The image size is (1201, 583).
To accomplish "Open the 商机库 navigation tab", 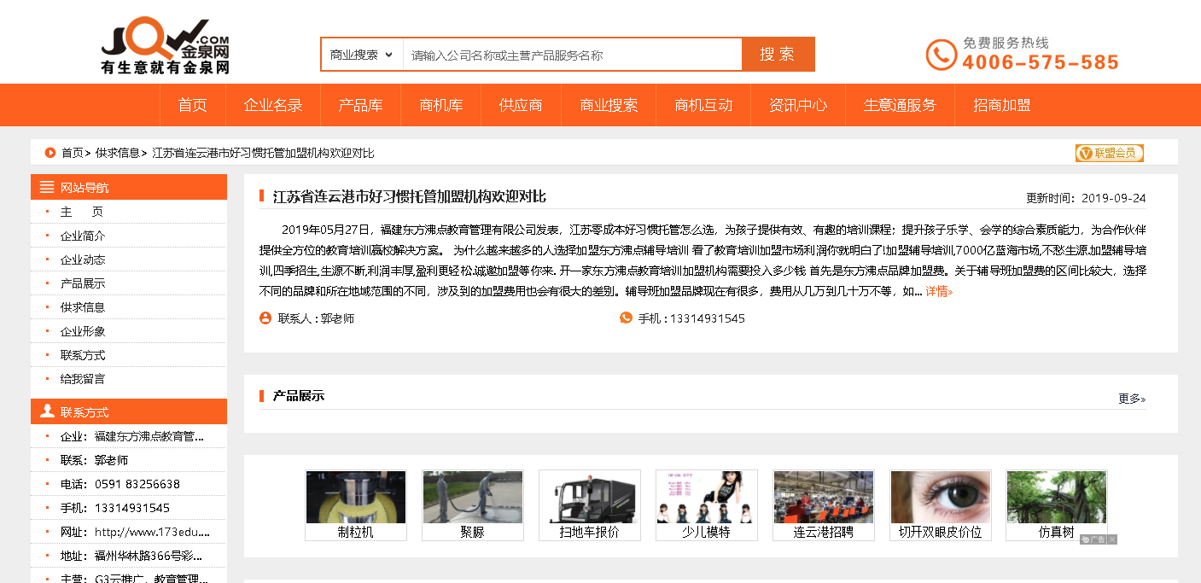I will (x=441, y=105).
